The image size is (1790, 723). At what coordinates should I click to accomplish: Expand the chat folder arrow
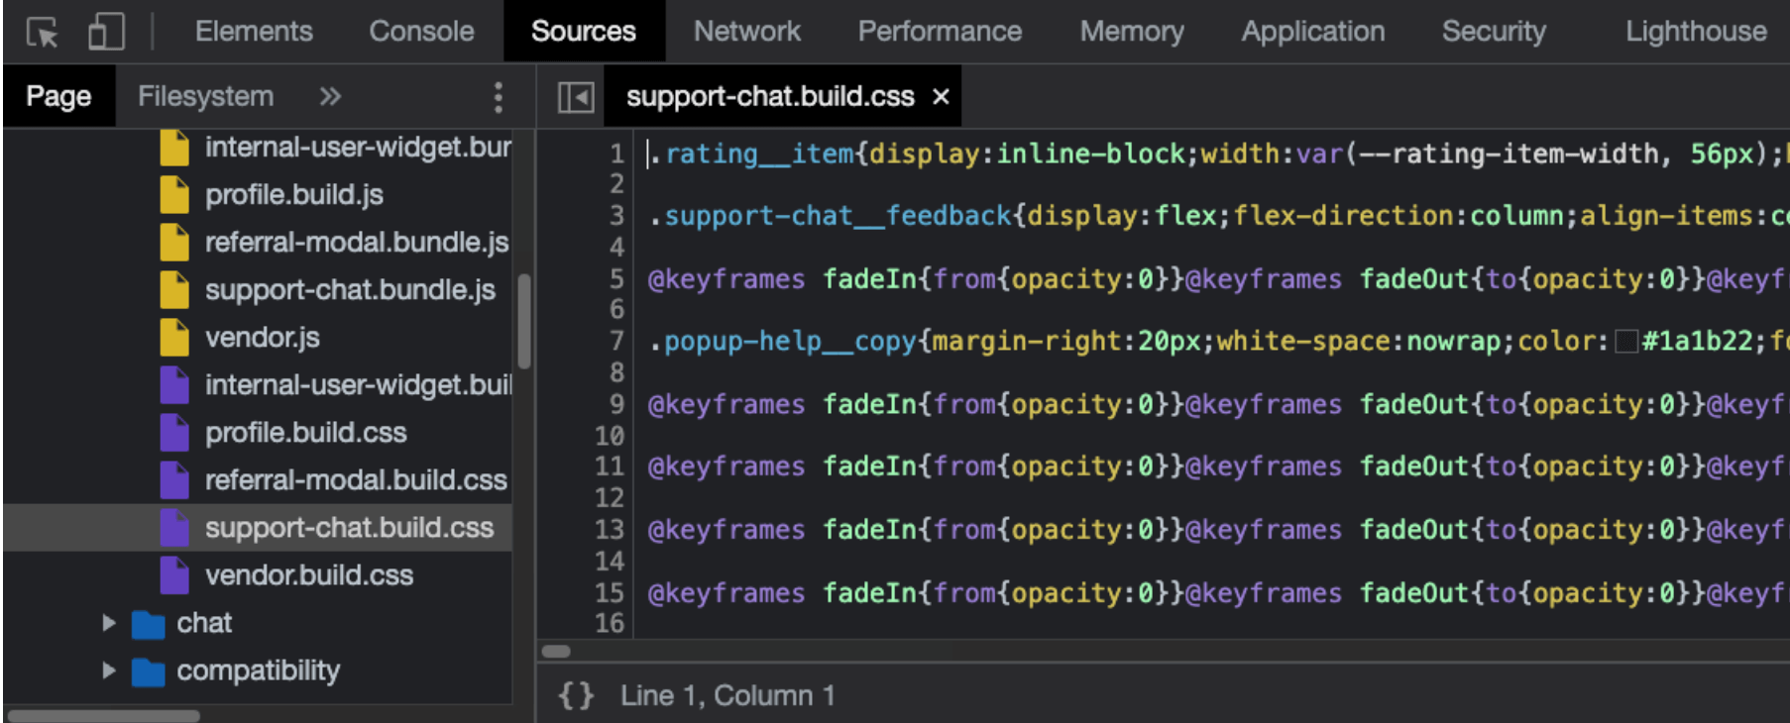(x=109, y=623)
